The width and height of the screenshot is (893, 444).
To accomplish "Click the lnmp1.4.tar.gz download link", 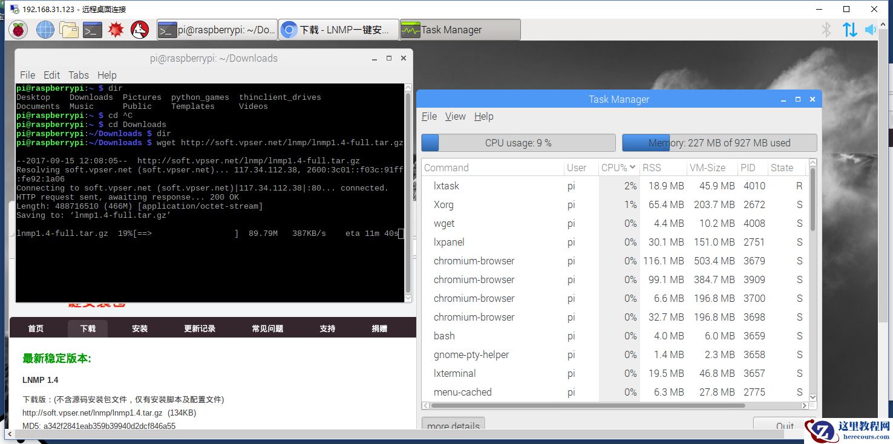I will click(x=93, y=413).
